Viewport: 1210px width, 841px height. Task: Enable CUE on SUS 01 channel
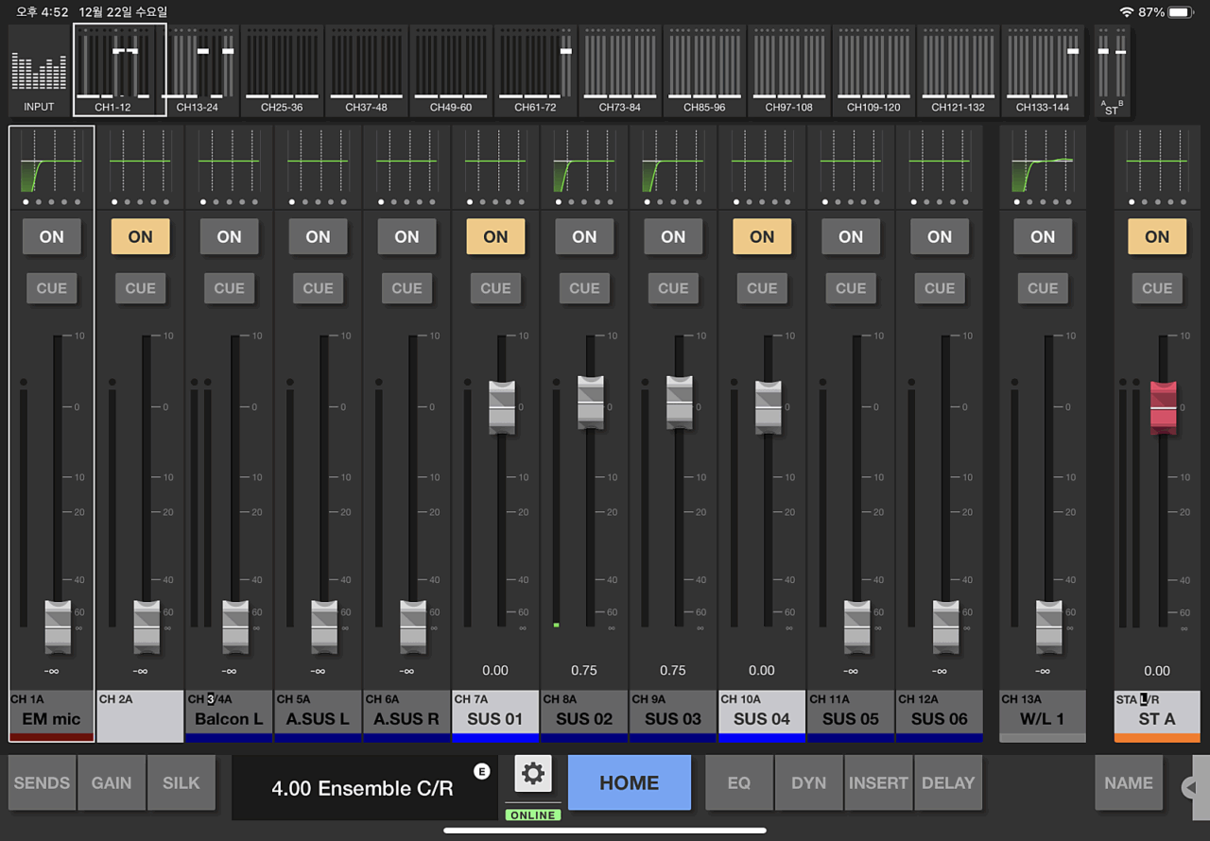(496, 288)
